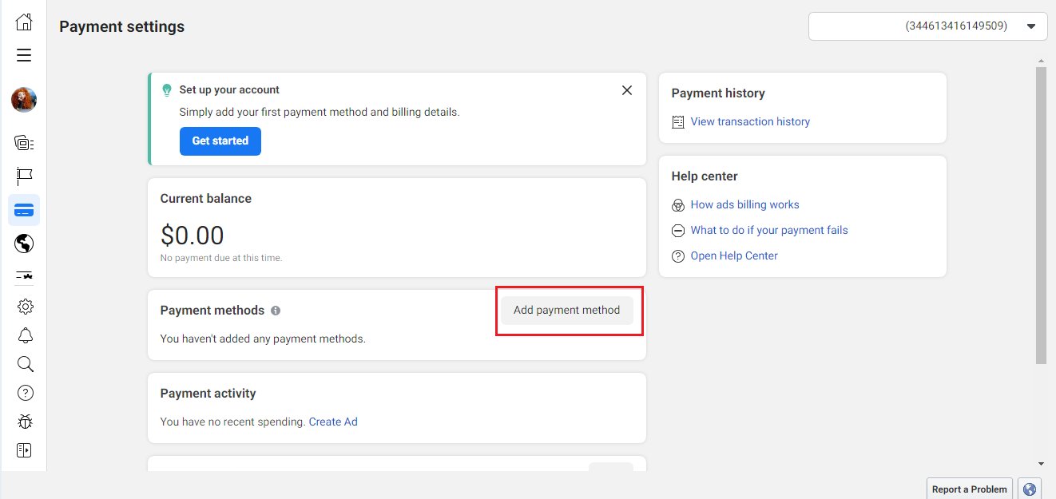Click the Add payment method button
Image resolution: width=1056 pixels, height=499 pixels.
pyautogui.click(x=566, y=310)
